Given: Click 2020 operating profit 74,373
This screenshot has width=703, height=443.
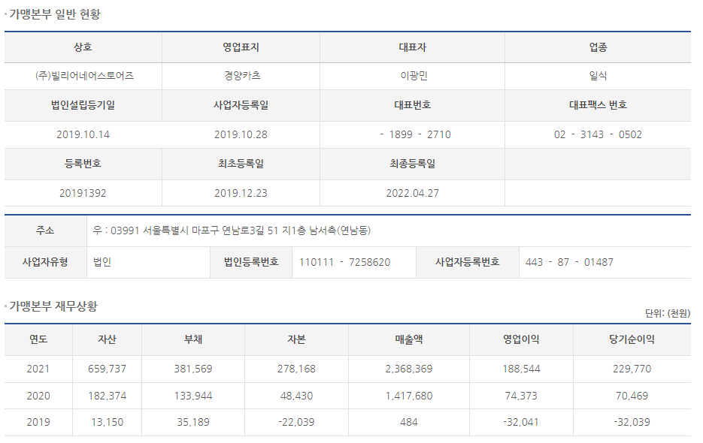Looking at the screenshot, I should [x=521, y=396].
